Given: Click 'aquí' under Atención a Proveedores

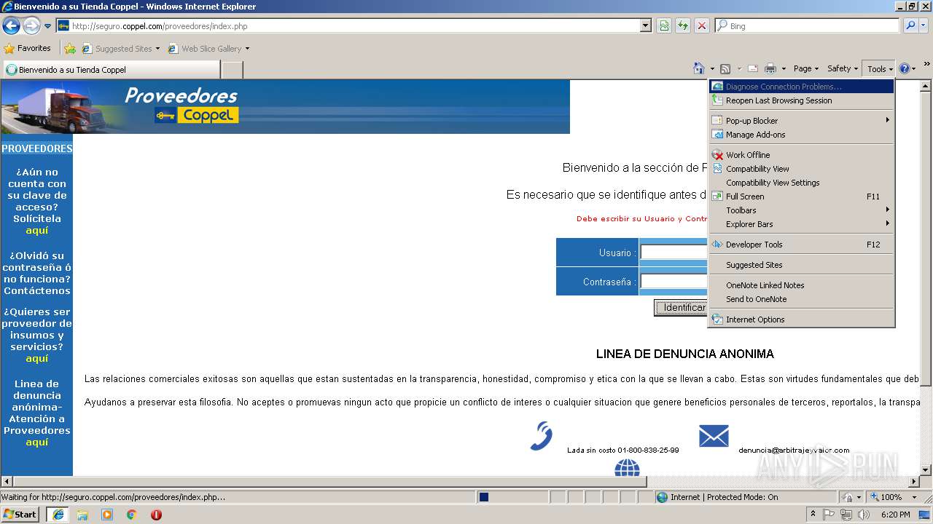Looking at the screenshot, I should (x=36, y=442).
